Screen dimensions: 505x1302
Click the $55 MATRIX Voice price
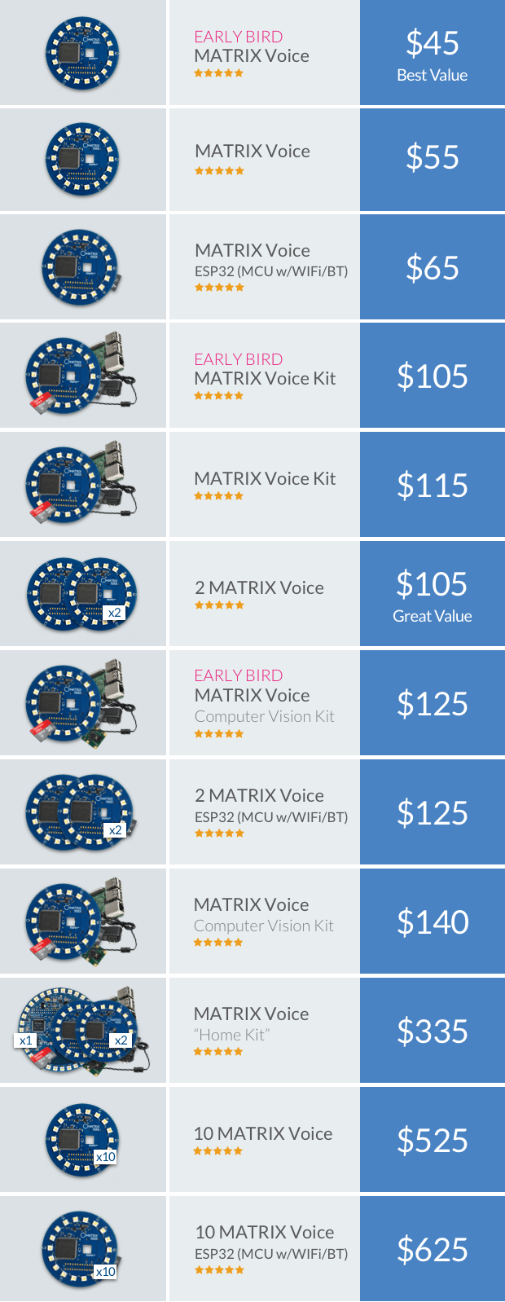click(433, 159)
